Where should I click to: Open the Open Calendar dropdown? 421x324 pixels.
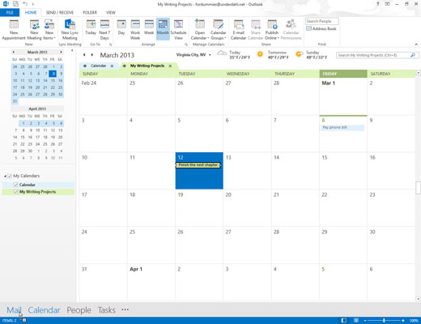click(200, 30)
